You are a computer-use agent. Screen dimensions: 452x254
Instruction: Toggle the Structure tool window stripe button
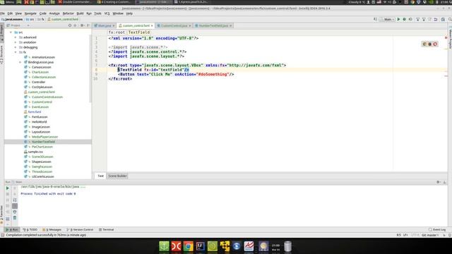coord(1,55)
